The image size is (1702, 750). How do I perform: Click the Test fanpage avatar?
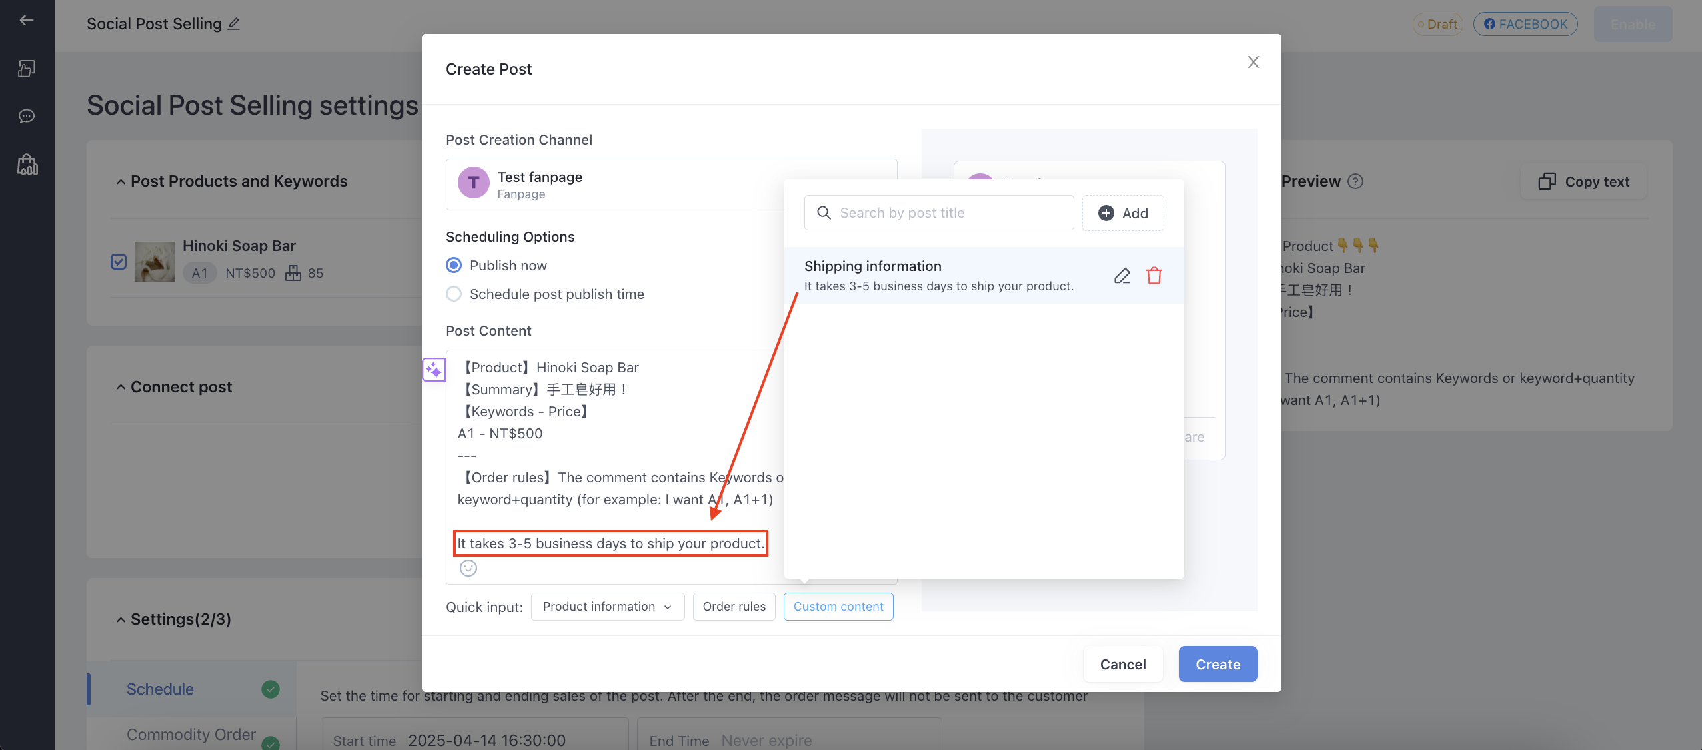[474, 183]
